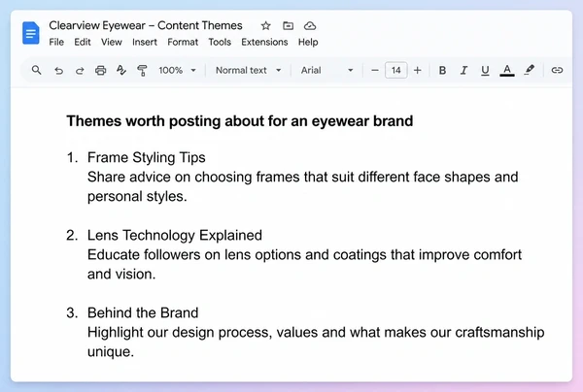Open the Google Docs home icon

30,33
